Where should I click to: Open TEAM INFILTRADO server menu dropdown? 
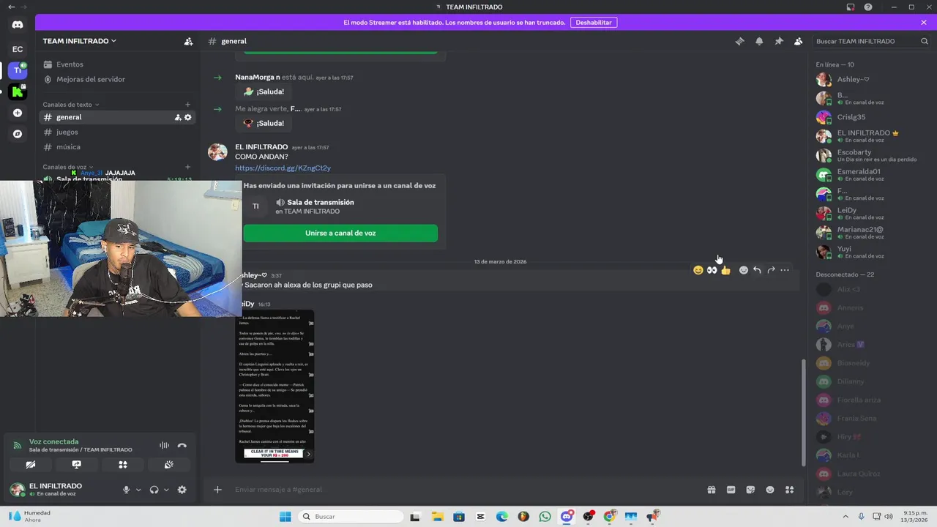coord(79,41)
